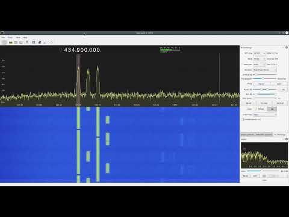Viewport: 289px width, 217px height.
Task: Click the Start DSP power icon
Action: [x=4, y=42]
